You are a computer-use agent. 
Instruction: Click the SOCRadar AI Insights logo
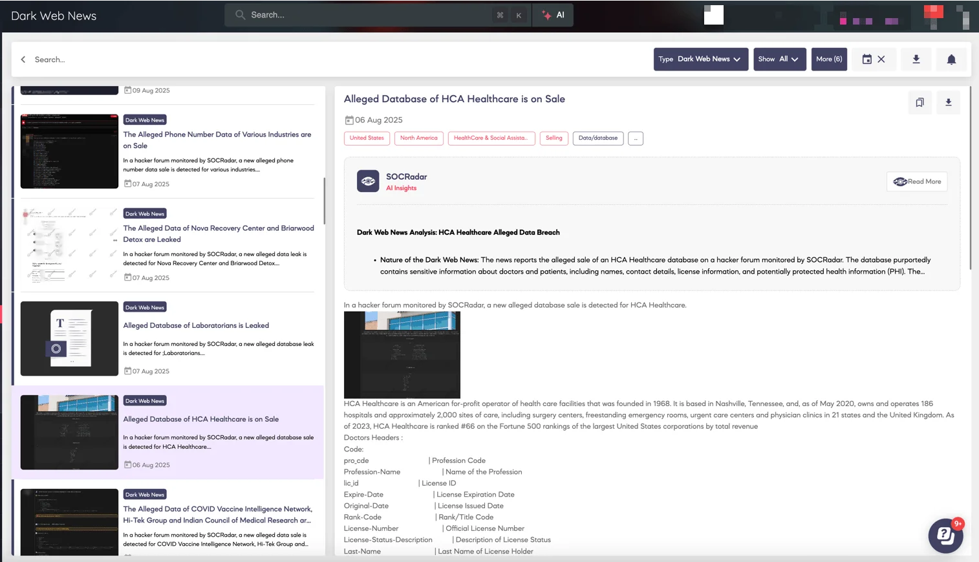(x=368, y=181)
